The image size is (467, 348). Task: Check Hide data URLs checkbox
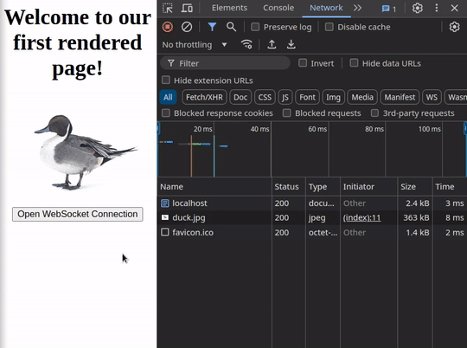(354, 63)
